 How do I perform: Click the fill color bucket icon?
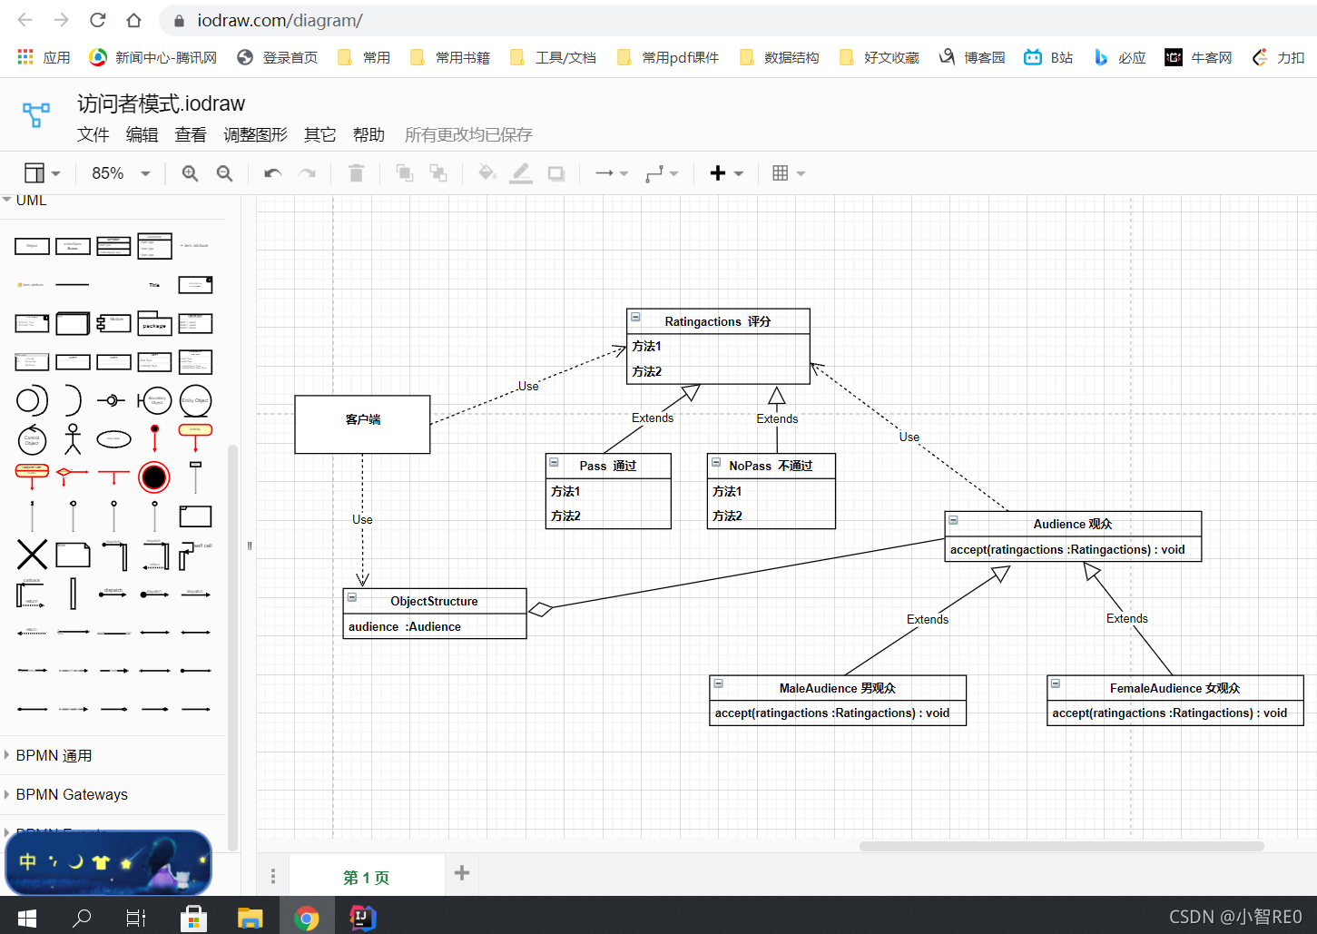(x=487, y=173)
